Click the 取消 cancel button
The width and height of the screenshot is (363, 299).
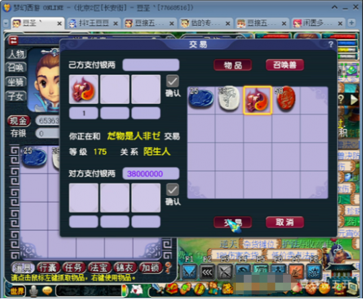click(x=285, y=222)
